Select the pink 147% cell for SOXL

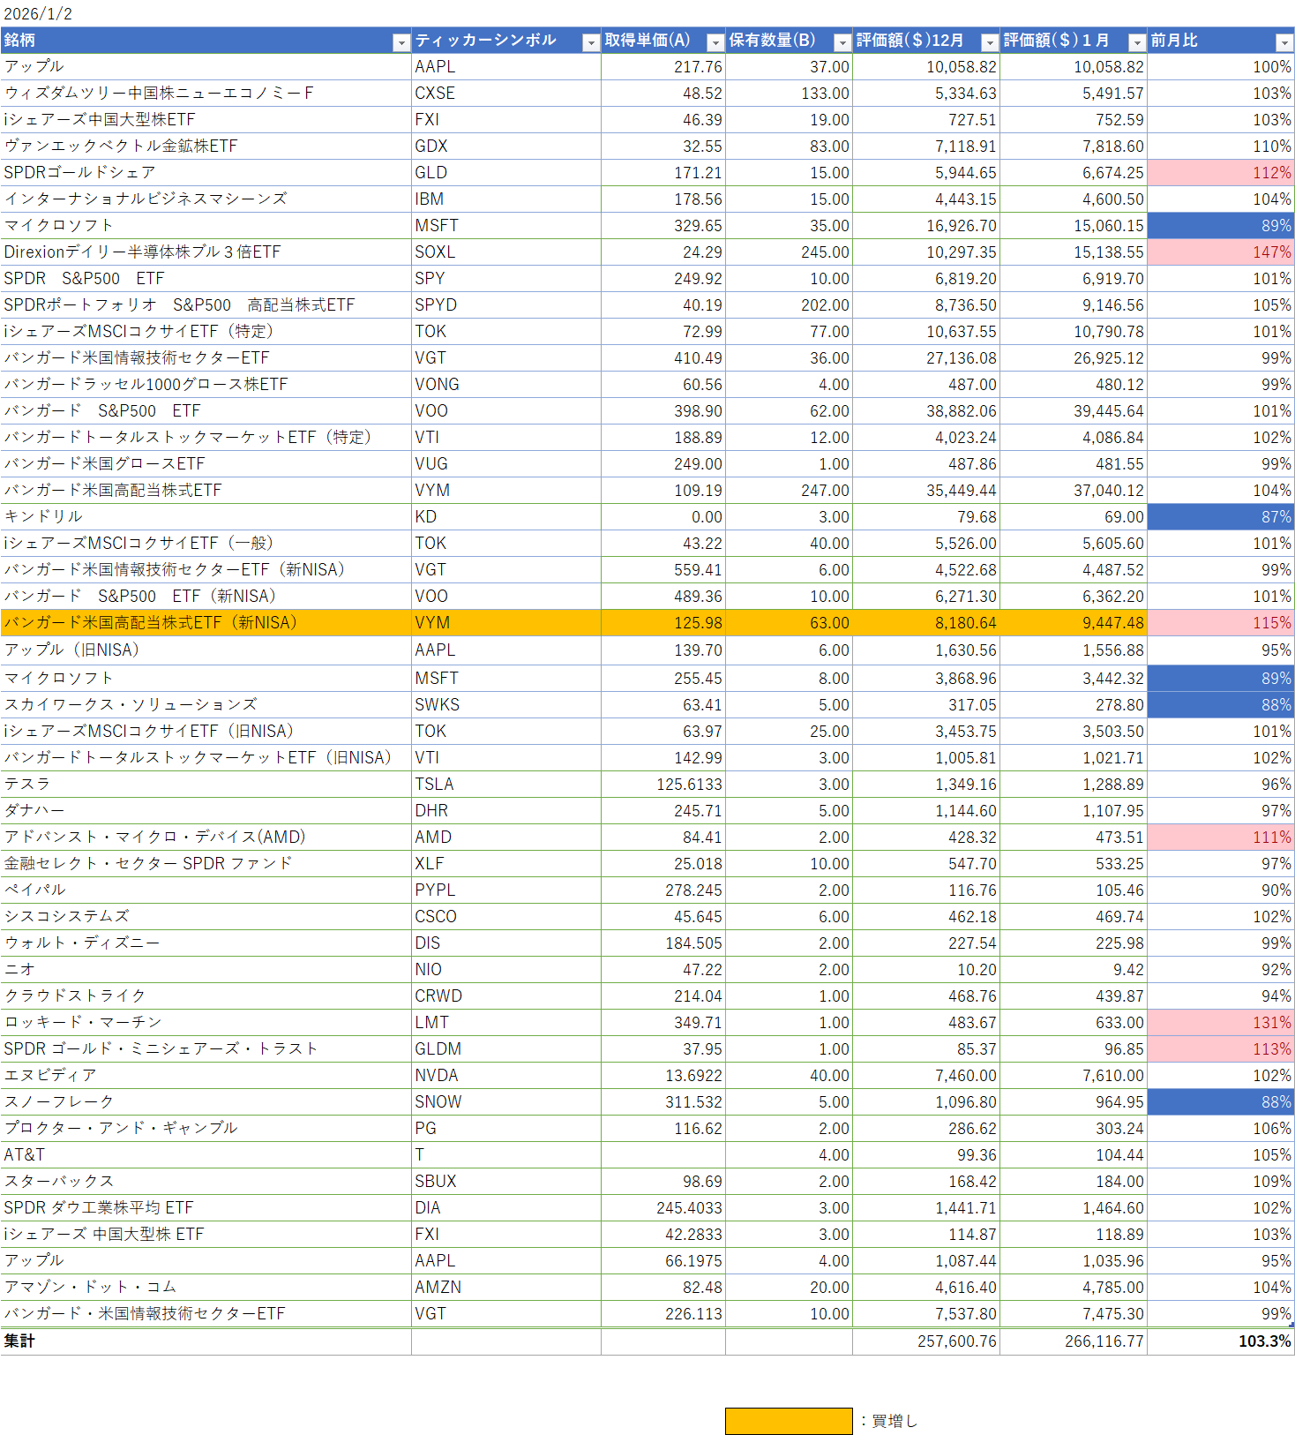1220,252
